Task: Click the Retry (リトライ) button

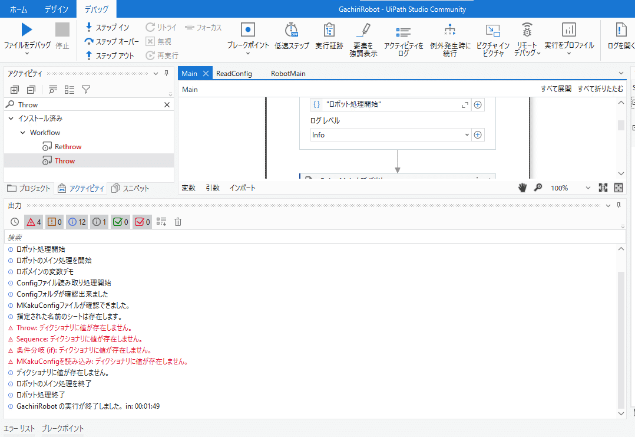Action: (x=161, y=27)
